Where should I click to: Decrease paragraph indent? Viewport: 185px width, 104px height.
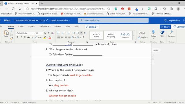(x=74, y=33)
